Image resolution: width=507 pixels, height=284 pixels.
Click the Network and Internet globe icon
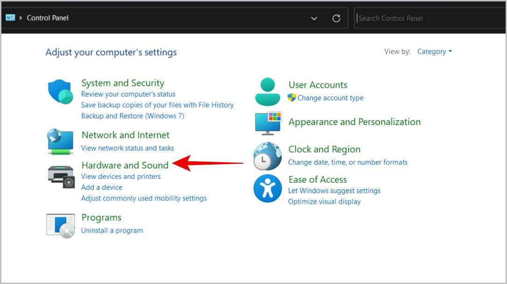point(60,141)
